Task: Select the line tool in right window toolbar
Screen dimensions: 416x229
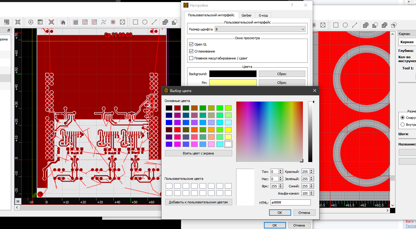Action: pos(355,25)
